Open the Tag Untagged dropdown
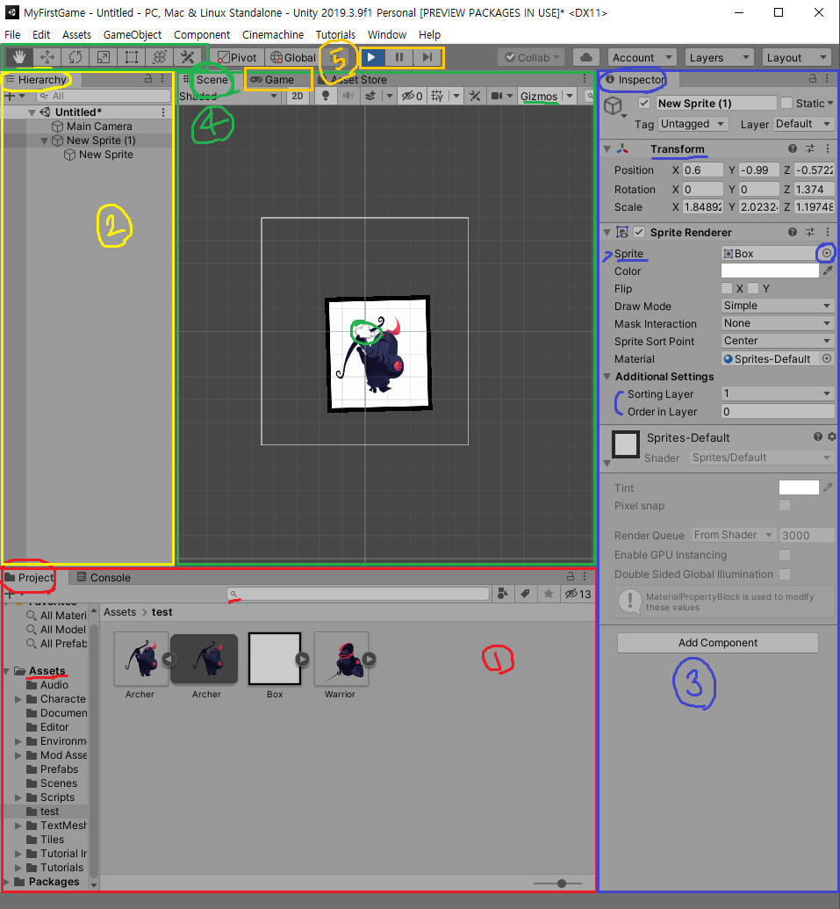 693,124
